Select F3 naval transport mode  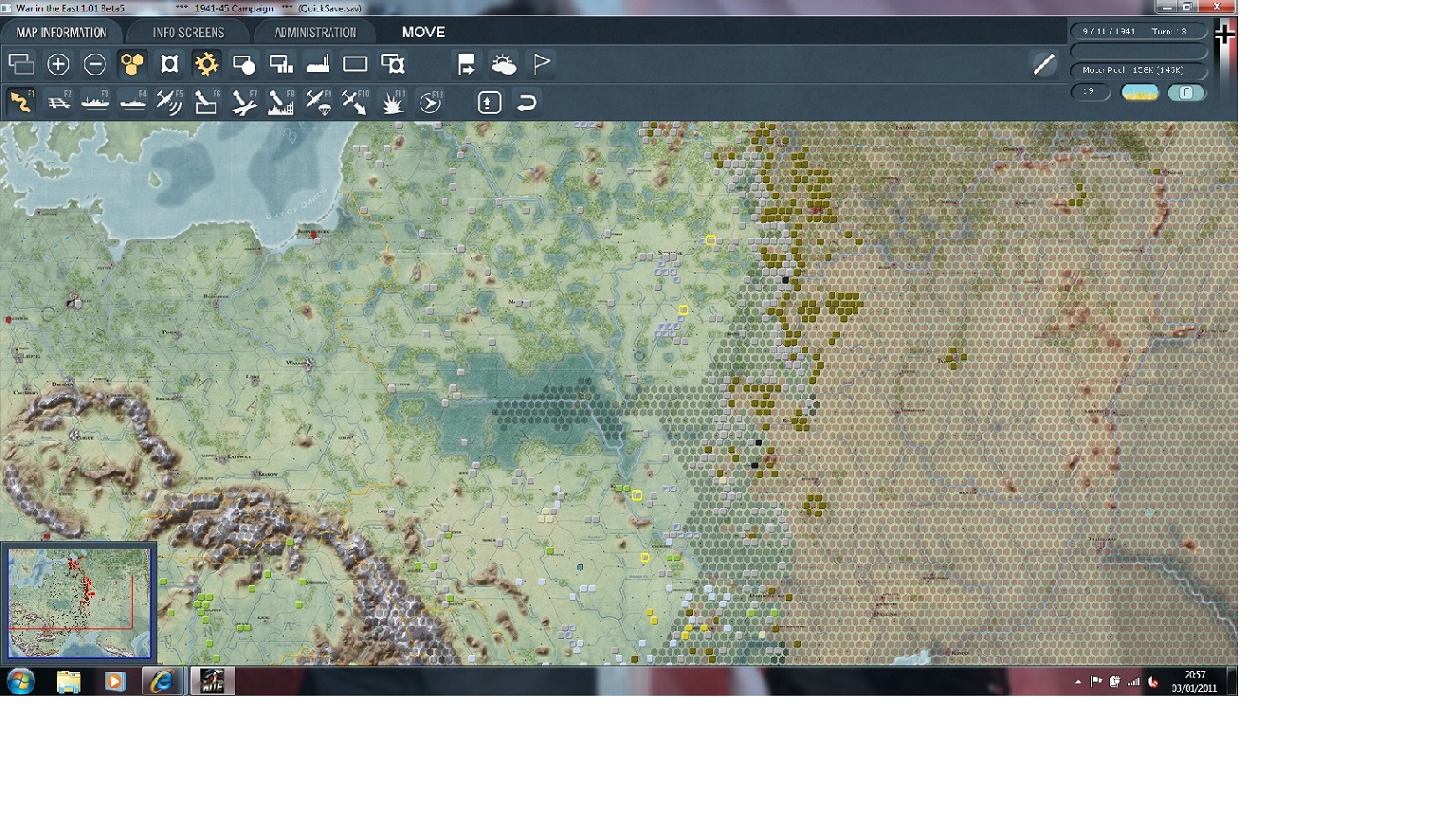(95, 102)
